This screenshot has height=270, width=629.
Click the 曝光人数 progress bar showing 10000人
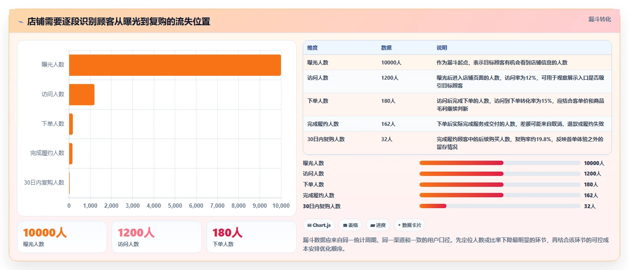[x=500, y=163]
